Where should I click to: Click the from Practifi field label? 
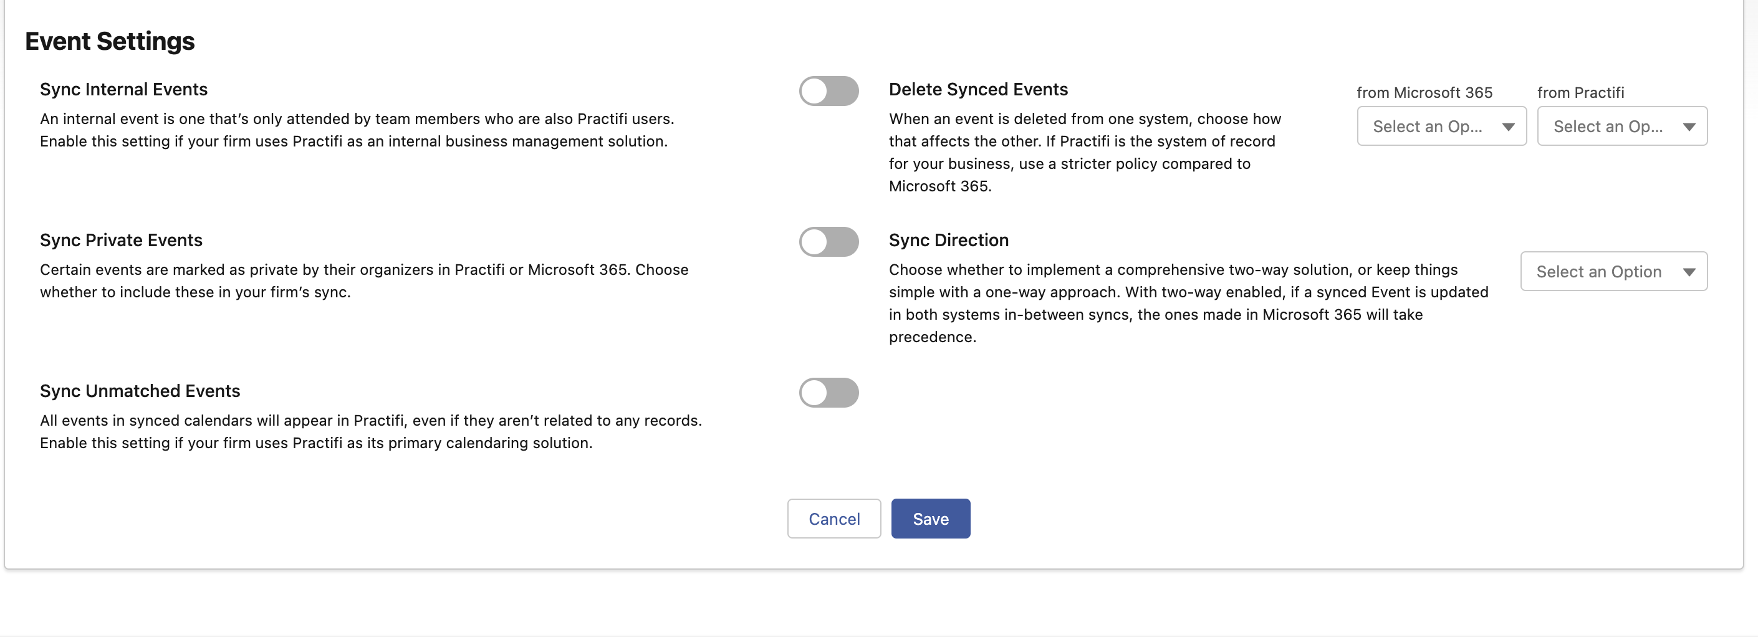pos(1580,93)
